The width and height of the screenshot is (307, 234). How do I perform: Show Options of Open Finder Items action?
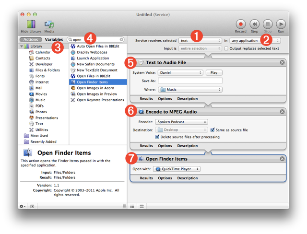165,178
